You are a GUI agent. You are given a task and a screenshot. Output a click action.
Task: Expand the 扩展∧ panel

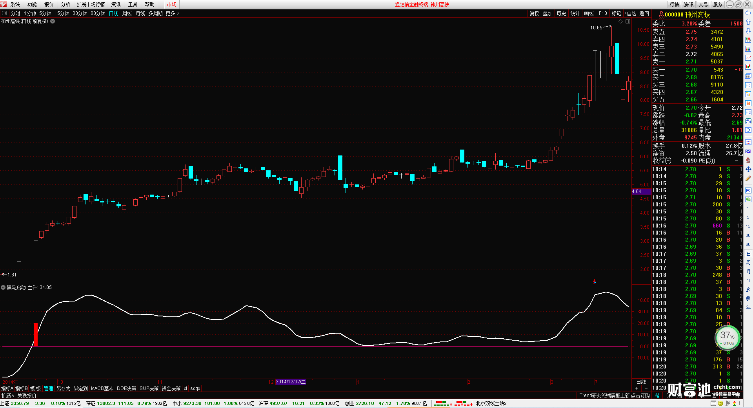(8, 395)
